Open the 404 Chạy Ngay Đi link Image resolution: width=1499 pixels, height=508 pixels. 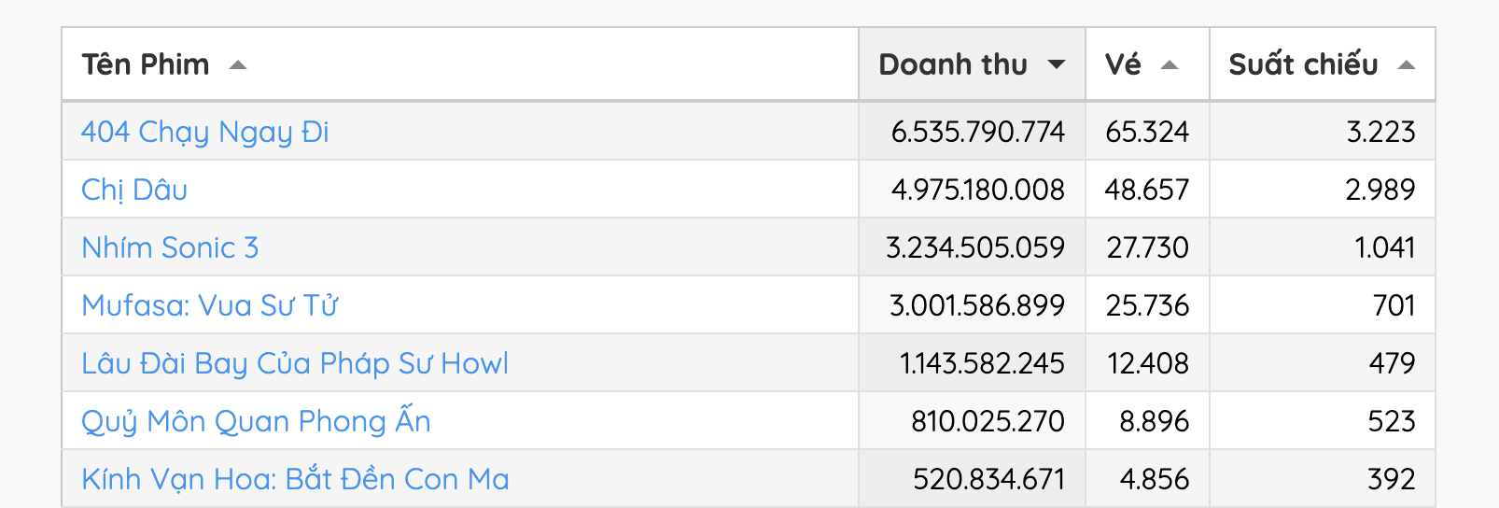pyautogui.click(x=205, y=132)
